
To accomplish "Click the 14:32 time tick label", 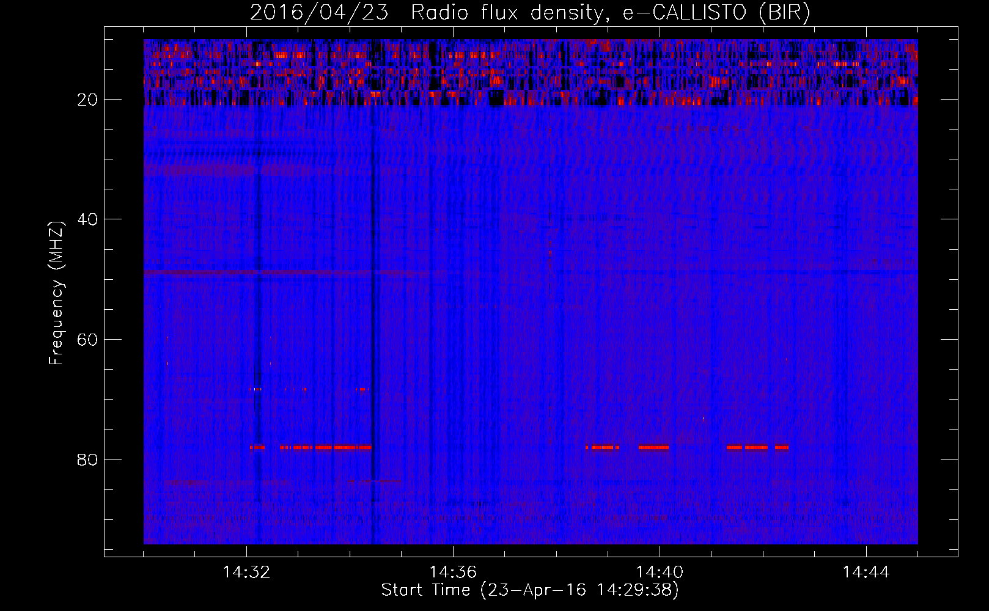I will [x=247, y=573].
